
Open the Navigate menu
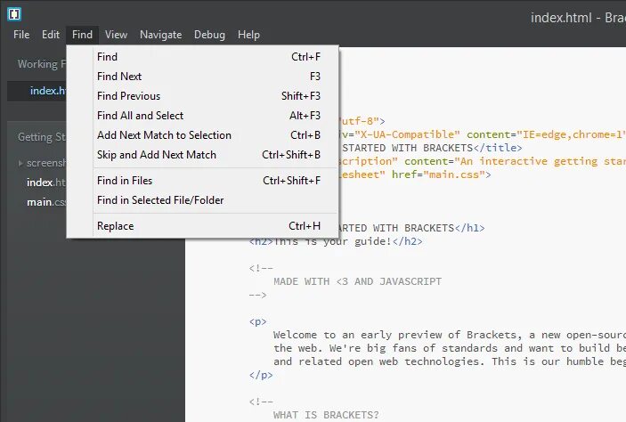point(161,35)
